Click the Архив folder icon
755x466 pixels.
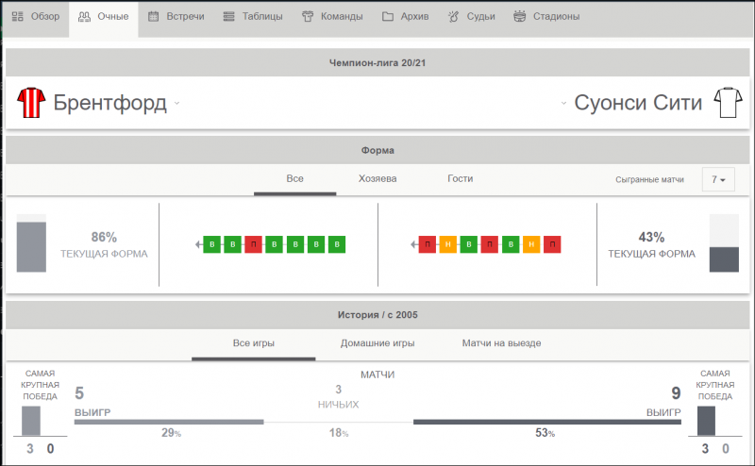pyautogui.click(x=388, y=17)
